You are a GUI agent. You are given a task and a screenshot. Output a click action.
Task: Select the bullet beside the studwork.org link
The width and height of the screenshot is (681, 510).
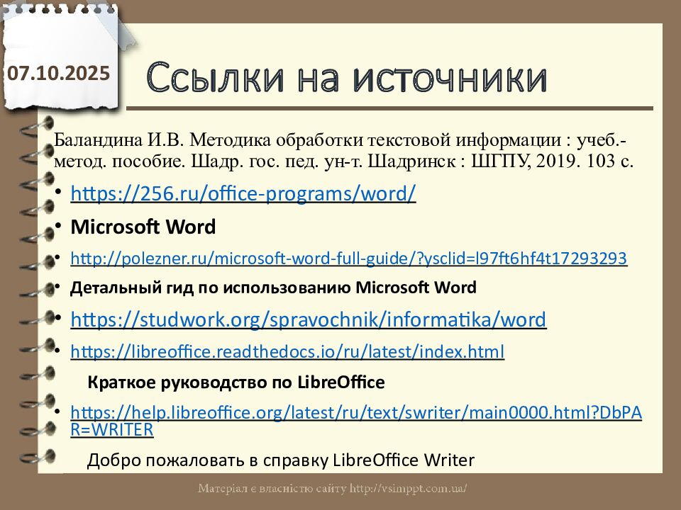point(59,319)
